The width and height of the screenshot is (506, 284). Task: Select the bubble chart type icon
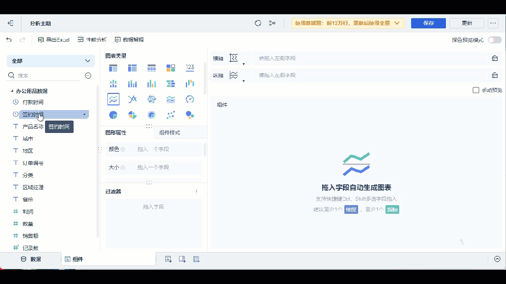pyautogui.click(x=189, y=115)
